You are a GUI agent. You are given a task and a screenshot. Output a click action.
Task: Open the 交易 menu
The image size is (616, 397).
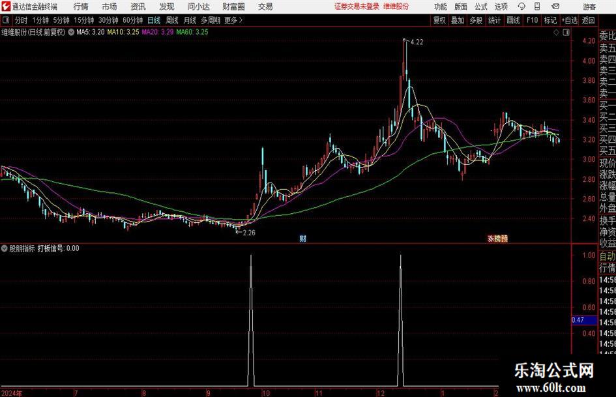pos(265,7)
